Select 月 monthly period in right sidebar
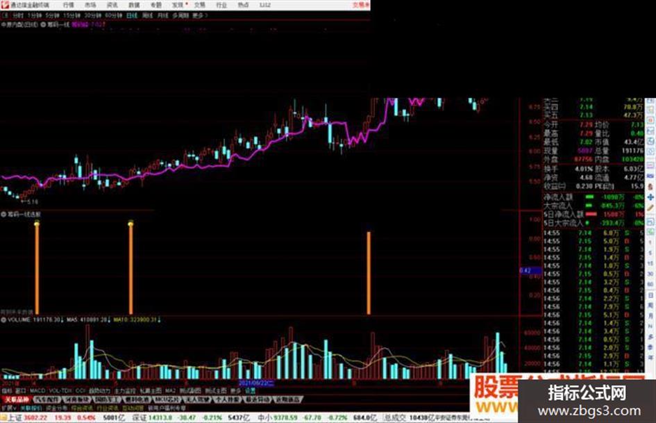 point(650,316)
